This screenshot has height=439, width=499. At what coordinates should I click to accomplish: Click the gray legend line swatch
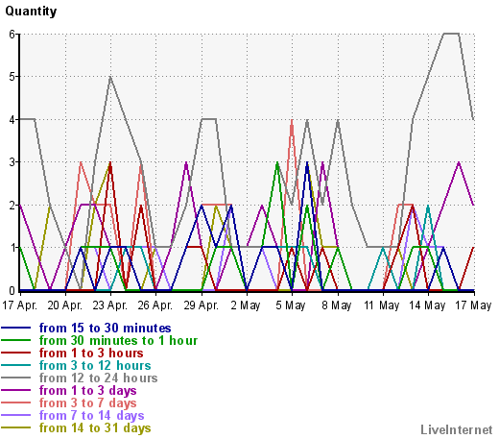click(x=16, y=378)
